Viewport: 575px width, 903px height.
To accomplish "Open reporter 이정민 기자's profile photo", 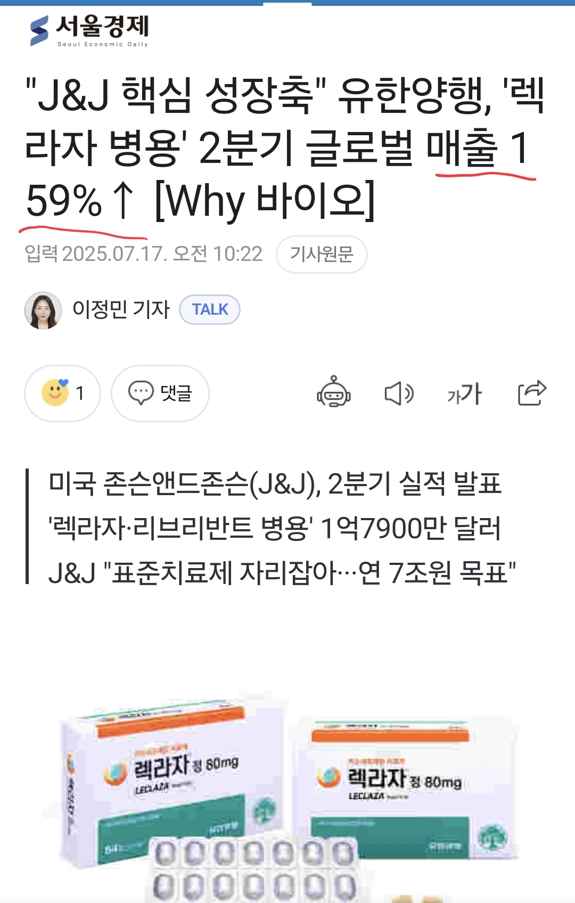I will click(x=43, y=310).
